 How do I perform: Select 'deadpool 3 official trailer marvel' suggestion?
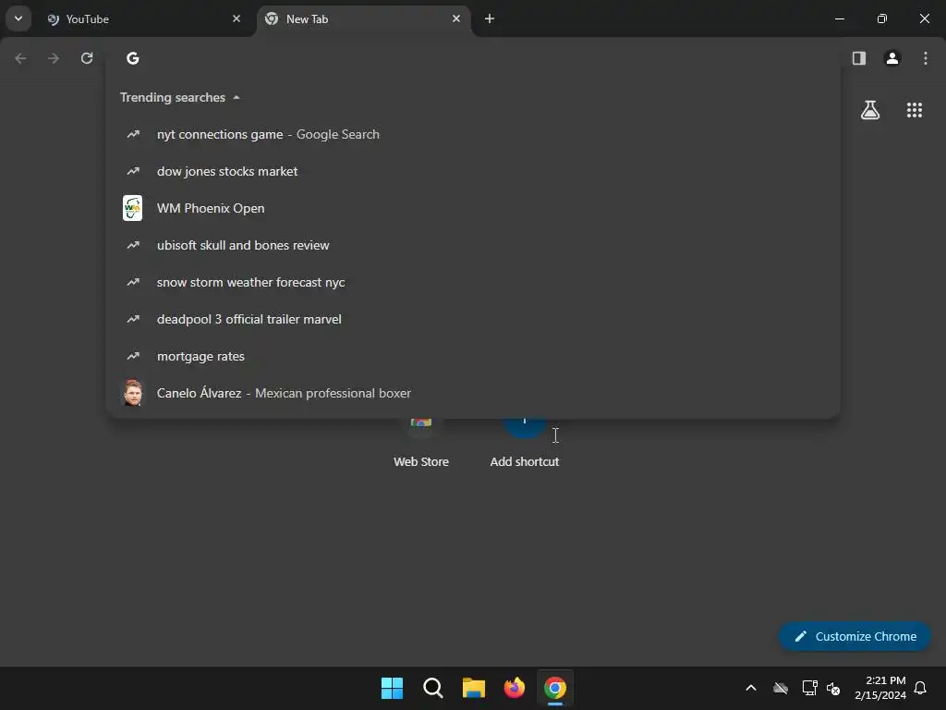pos(473,319)
